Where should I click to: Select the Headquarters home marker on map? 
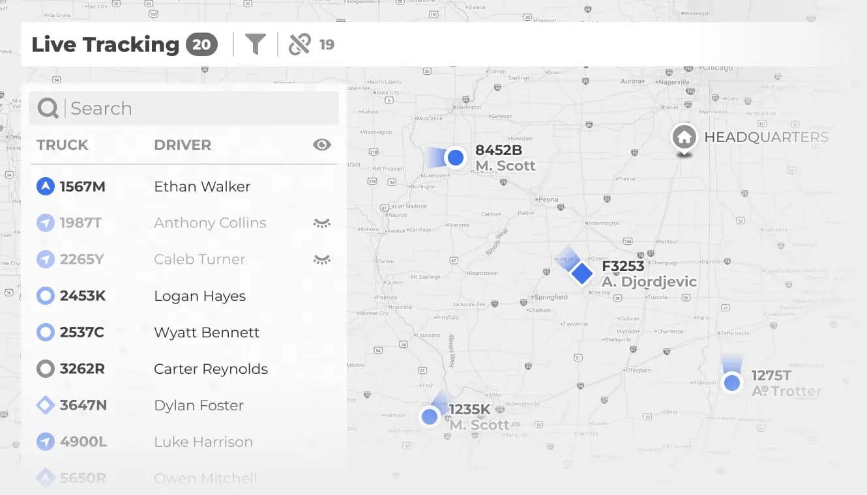[x=684, y=139]
